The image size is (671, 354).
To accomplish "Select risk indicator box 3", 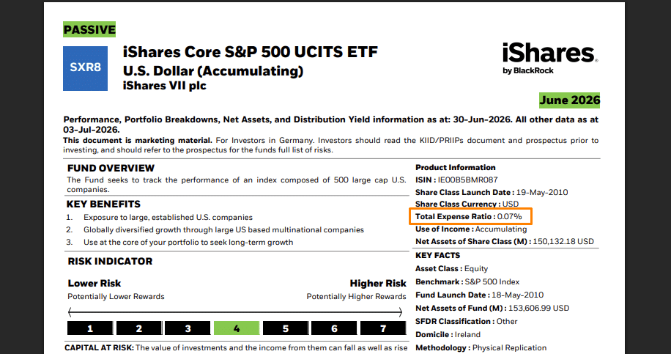I will click(x=188, y=328).
